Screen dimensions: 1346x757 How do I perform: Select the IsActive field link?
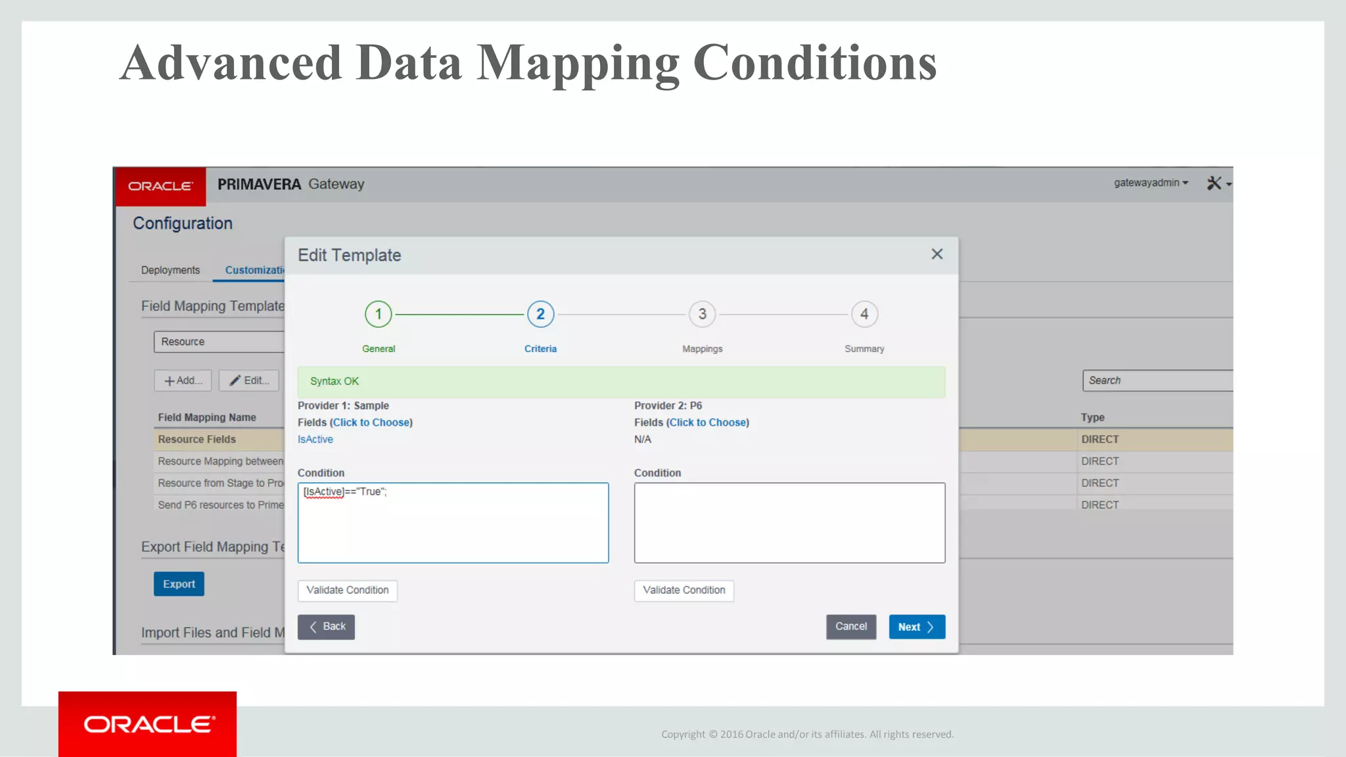[x=315, y=440]
